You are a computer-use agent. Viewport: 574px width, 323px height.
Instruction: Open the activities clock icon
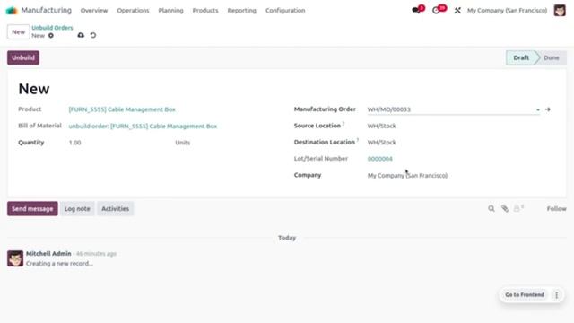(x=436, y=10)
